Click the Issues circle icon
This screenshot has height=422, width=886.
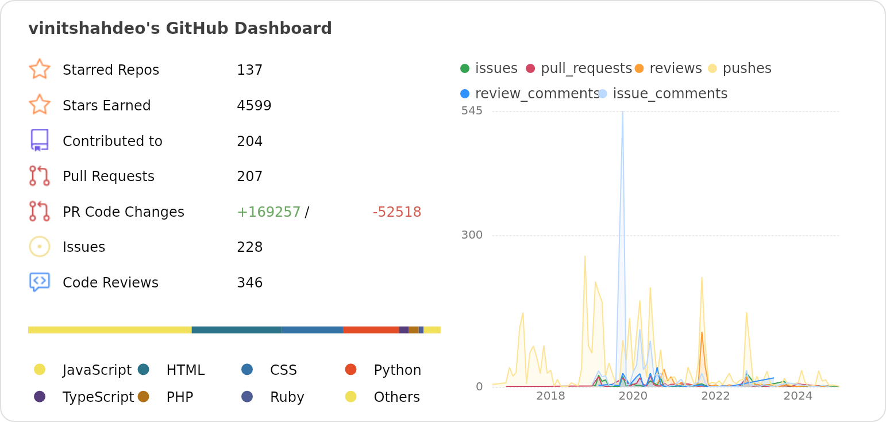tap(39, 247)
